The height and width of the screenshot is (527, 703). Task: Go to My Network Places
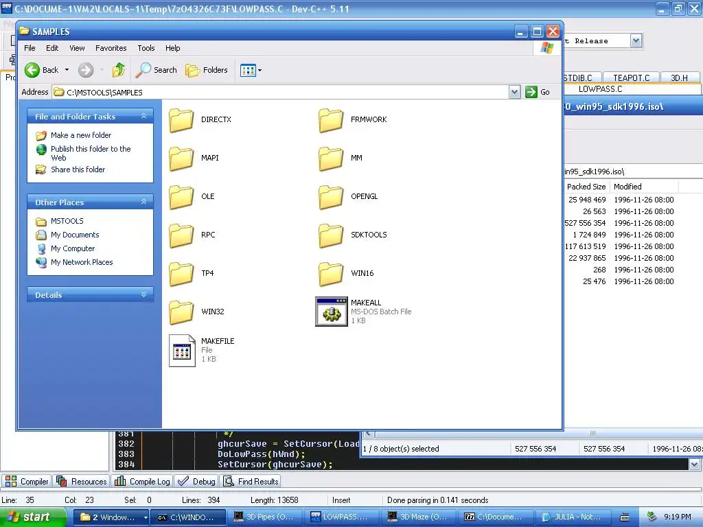pyautogui.click(x=82, y=262)
